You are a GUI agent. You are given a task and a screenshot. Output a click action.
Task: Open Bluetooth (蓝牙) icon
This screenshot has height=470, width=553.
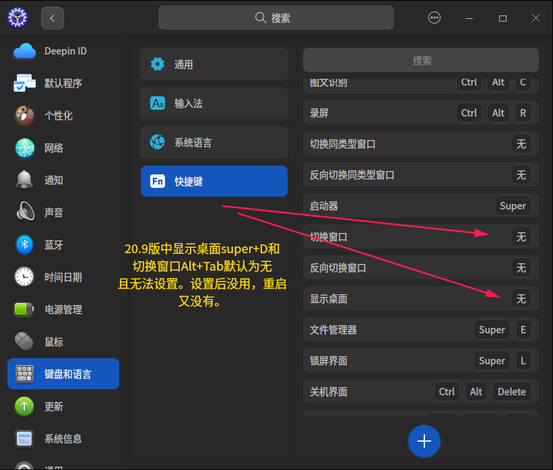[25, 244]
